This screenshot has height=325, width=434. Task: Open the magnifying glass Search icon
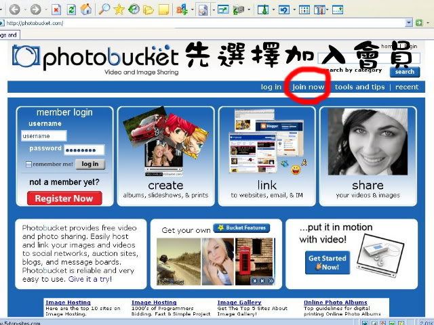pyautogui.click(x=104, y=9)
